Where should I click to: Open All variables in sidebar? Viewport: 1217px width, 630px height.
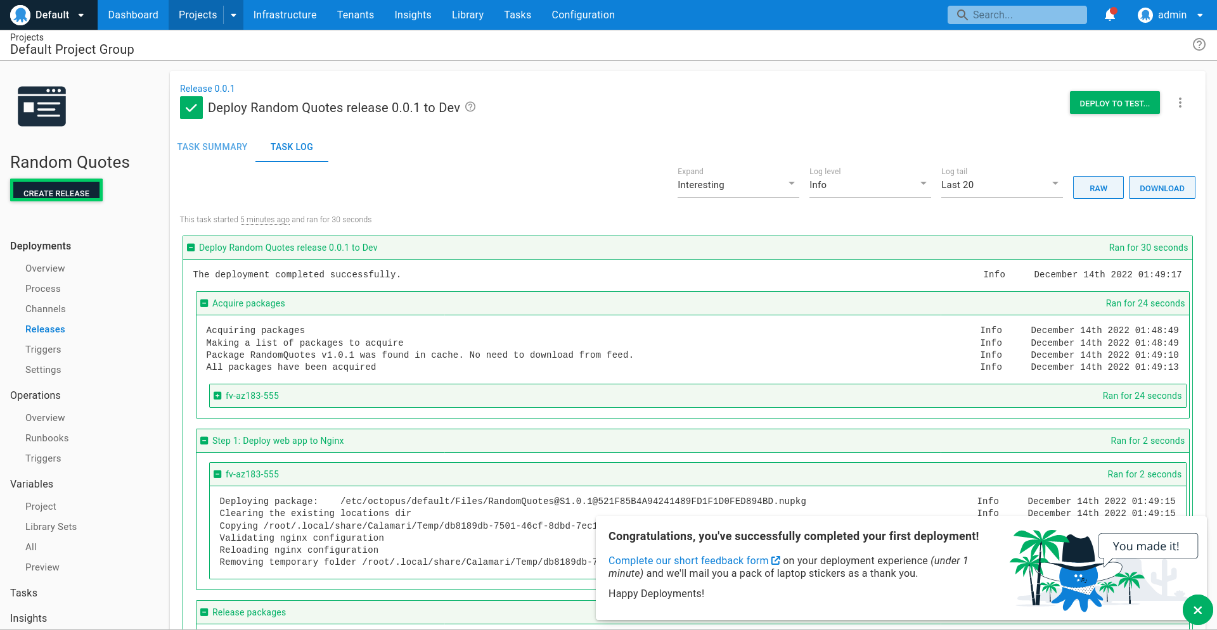point(31,547)
